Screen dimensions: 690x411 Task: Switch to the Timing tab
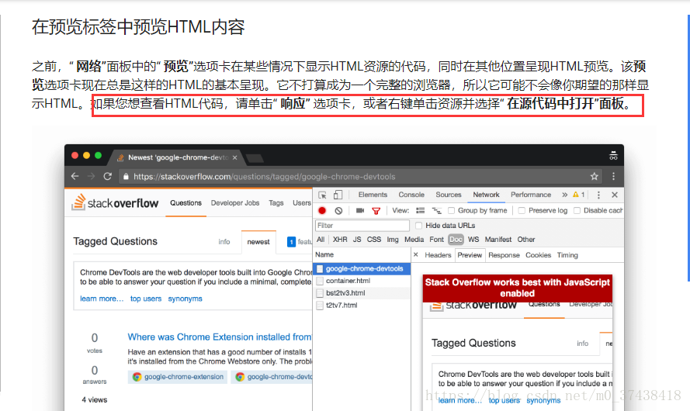point(567,255)
